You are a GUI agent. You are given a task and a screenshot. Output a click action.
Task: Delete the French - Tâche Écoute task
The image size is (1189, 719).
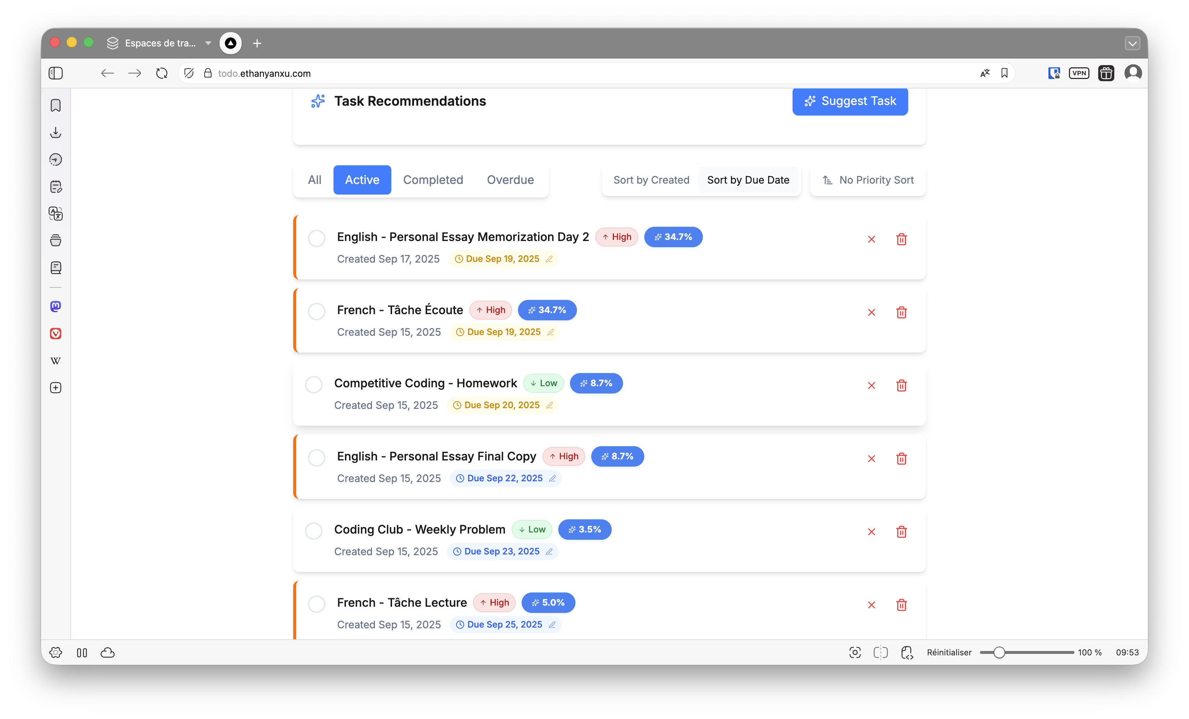coord(901,312)
